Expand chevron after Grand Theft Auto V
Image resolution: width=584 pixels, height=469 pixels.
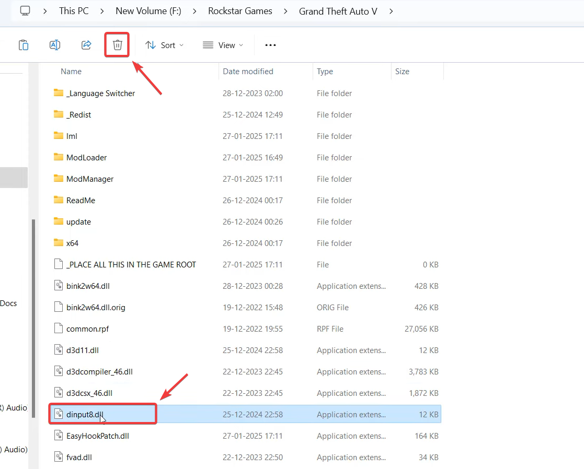[391, 11]
